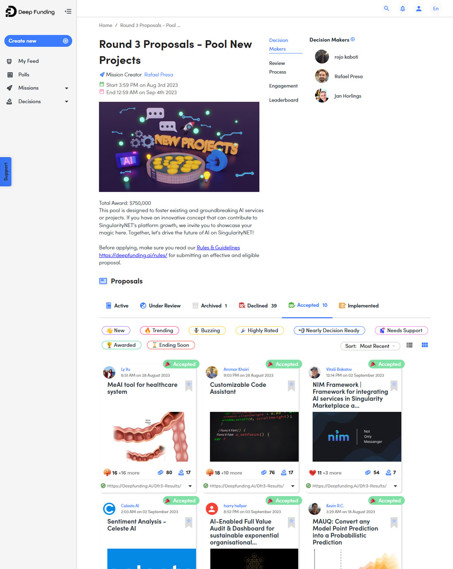Go to My Feed
The height and width of the screenshot is (569, 453).
click(28, 61)
